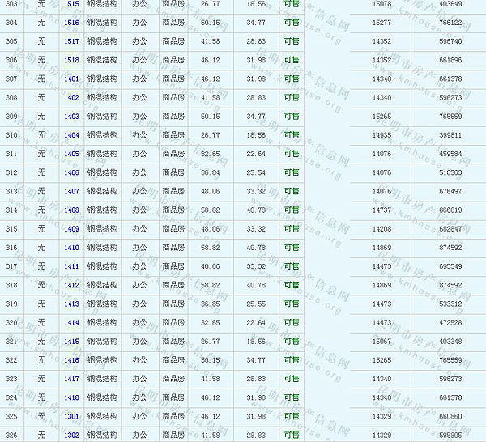The image size is (486, 442).
Task: Click room number 1403
Action: tap(71, 117)
